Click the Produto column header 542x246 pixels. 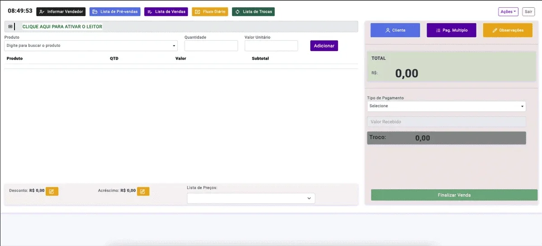(14, 59)
